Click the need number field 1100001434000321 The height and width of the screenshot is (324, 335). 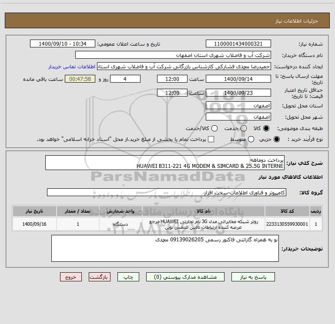click(x=238, y=43)
